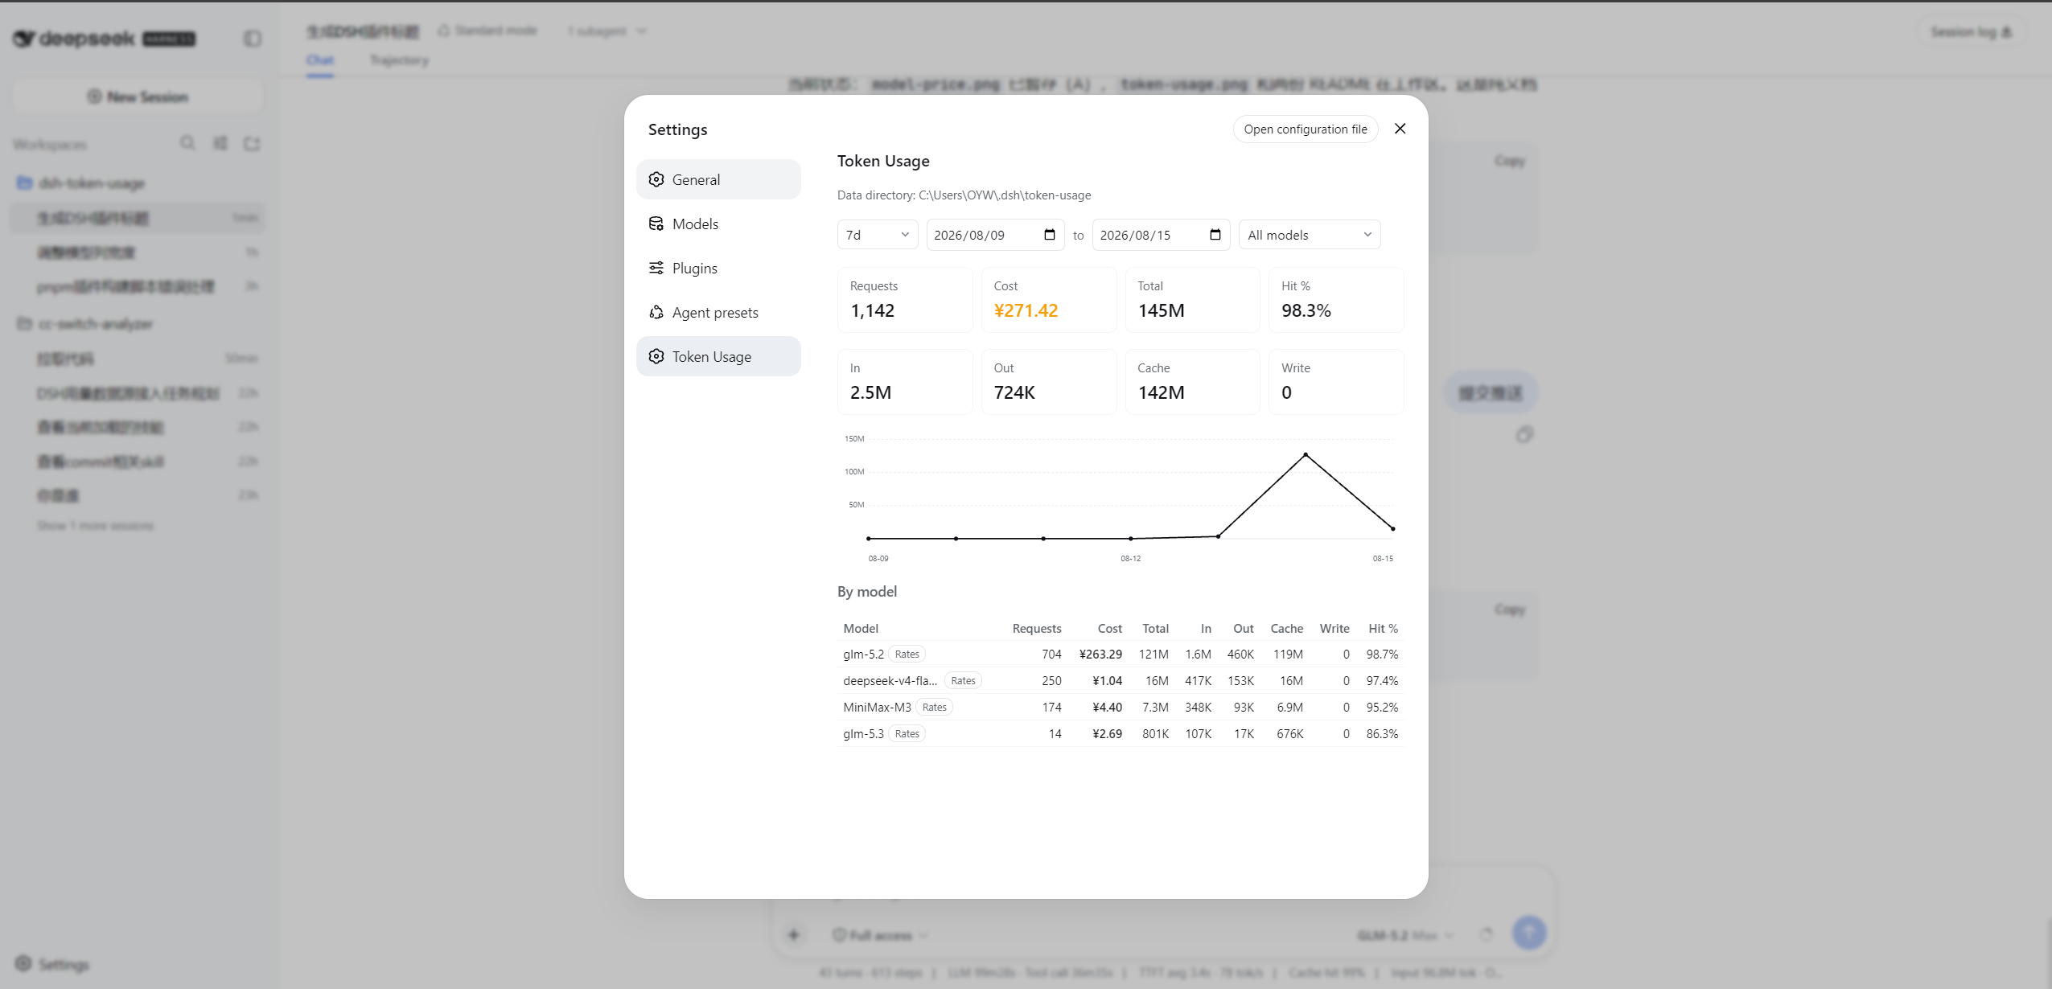Open the Models settings section
2052x989 pixels.
[718, 224]
